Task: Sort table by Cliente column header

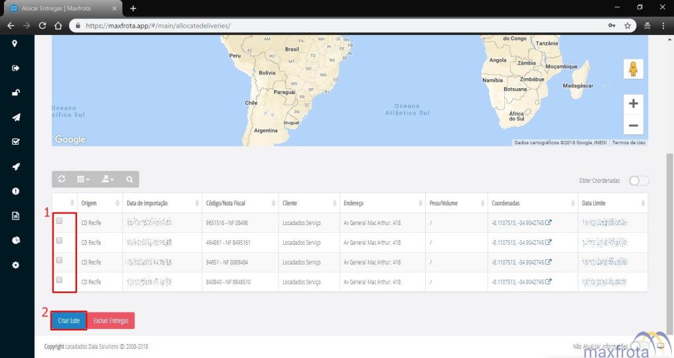Action: 308,203
